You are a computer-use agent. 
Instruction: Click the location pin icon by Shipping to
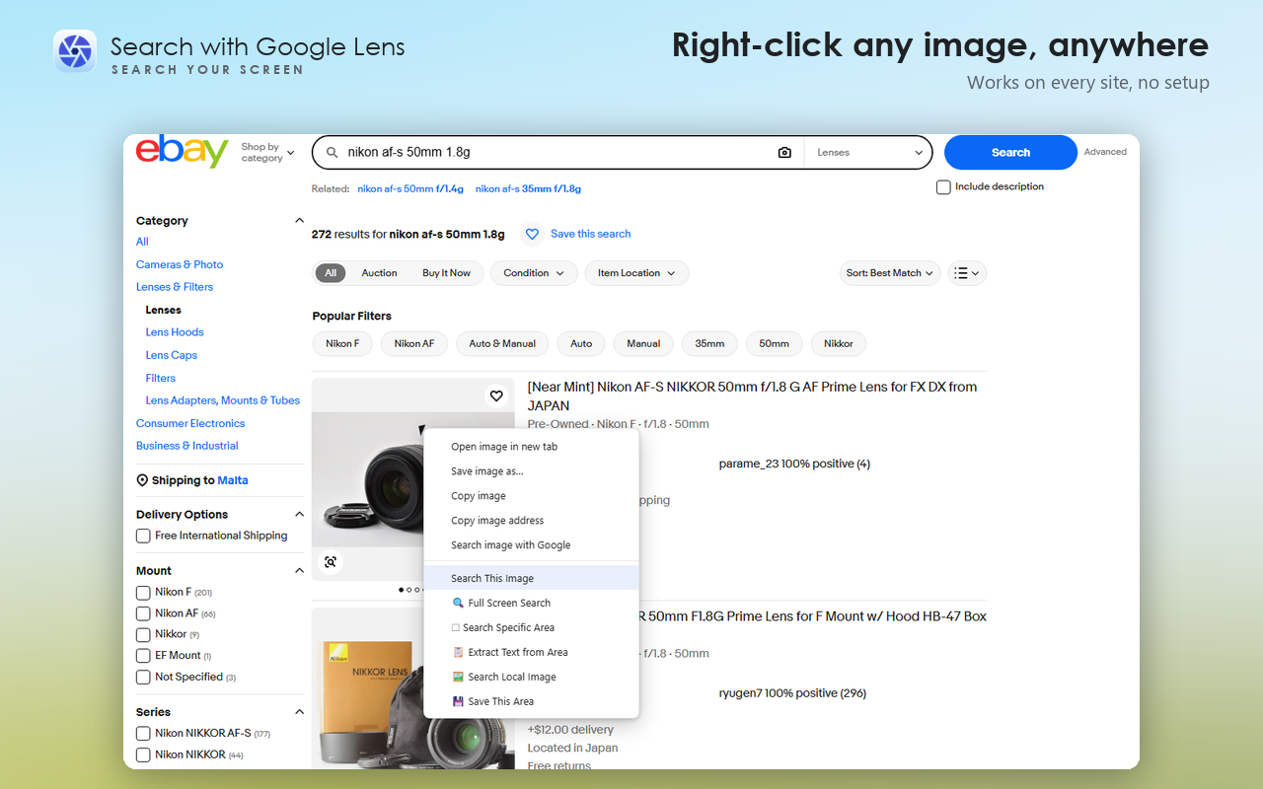tap(142, 480)
